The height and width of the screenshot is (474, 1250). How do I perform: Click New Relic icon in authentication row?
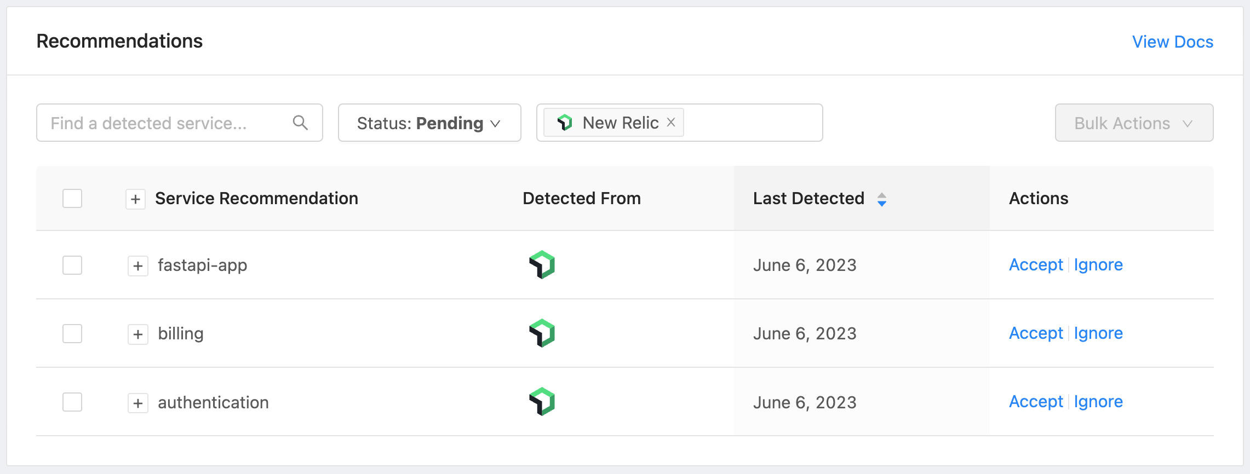[x=542, y=402]
